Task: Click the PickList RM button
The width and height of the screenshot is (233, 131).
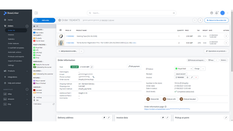Action: [x=153, y=99]
